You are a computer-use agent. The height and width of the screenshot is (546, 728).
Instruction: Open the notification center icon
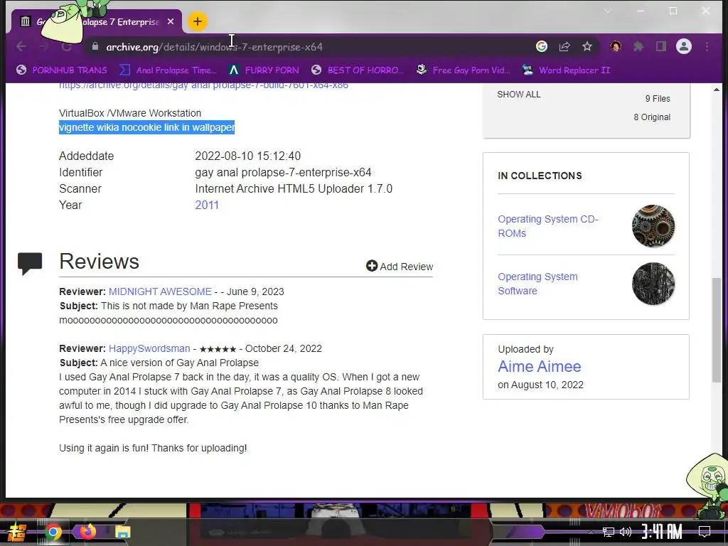click(x=705, y=532)
